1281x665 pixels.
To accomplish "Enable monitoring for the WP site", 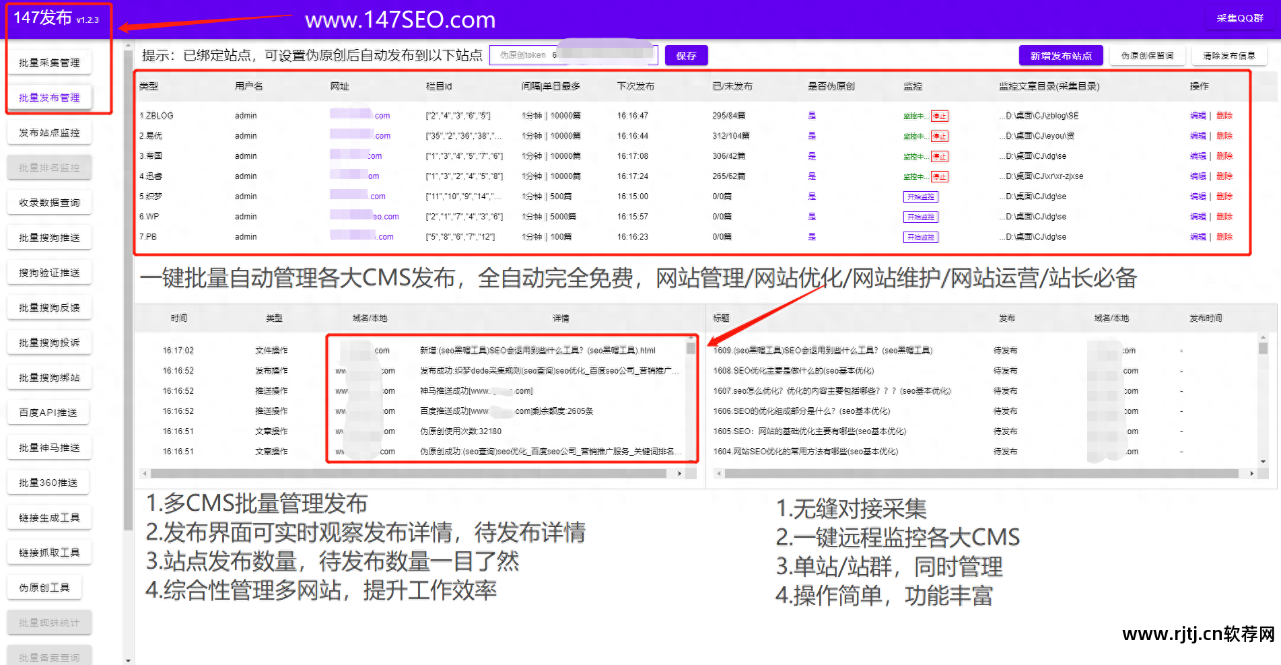I will coord(921,217).
